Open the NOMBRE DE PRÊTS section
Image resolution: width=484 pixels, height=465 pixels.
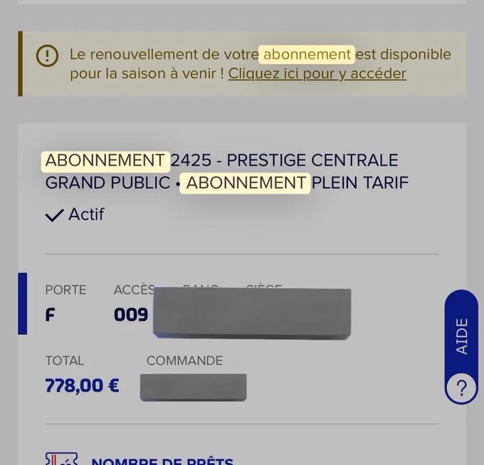point(162,461)
